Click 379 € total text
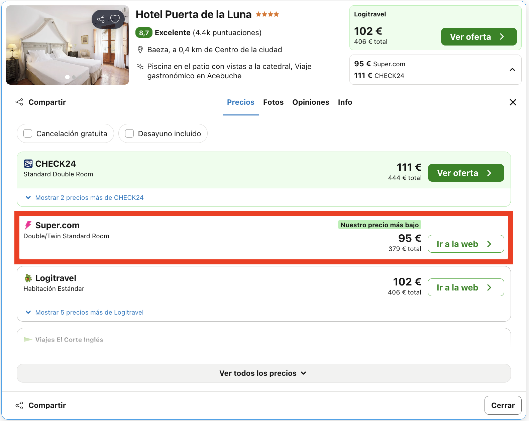 pyautogui.click(x=405, y=249)
